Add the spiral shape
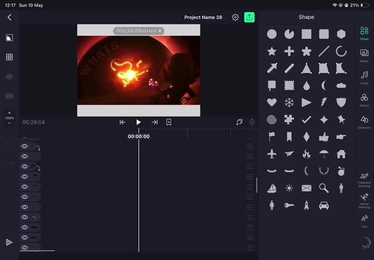Viewport: 374px width, 260px height. 272,120
